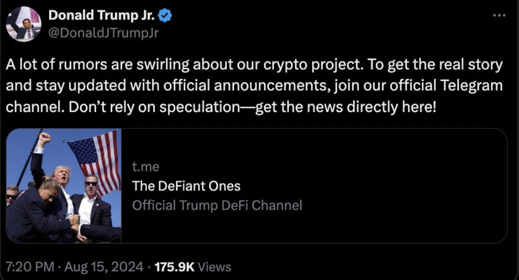519x280 pixels.
Task: Click the word Telegram in tweet text
Action: [470, 85]
